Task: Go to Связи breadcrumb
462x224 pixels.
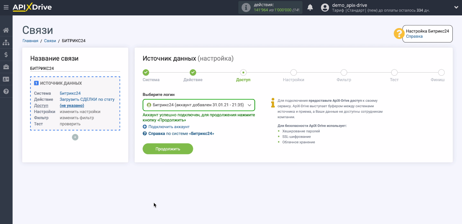Action: pos(50,41)
